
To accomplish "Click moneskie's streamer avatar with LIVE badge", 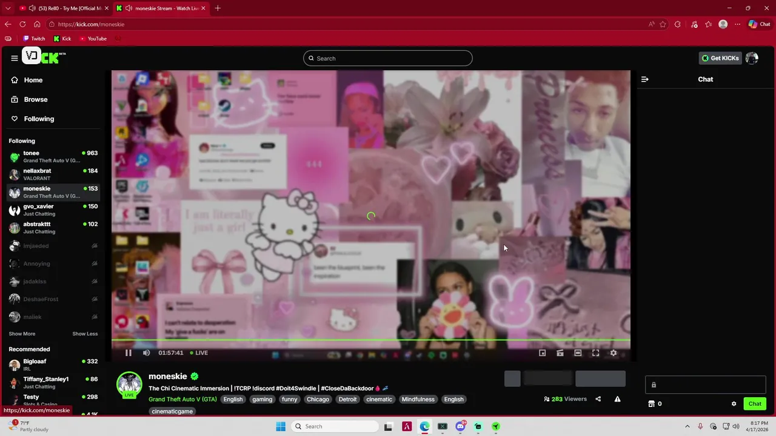I will tap(129, 385).
